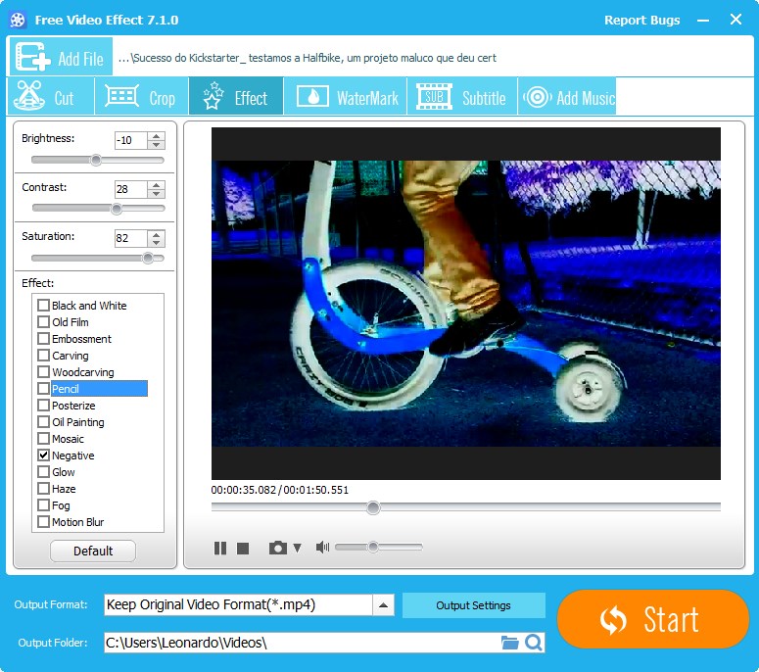Tick the Pencil effect checkbox
Image resolution: width=759 pixels, height=672 pixels.
coord(43,388)
